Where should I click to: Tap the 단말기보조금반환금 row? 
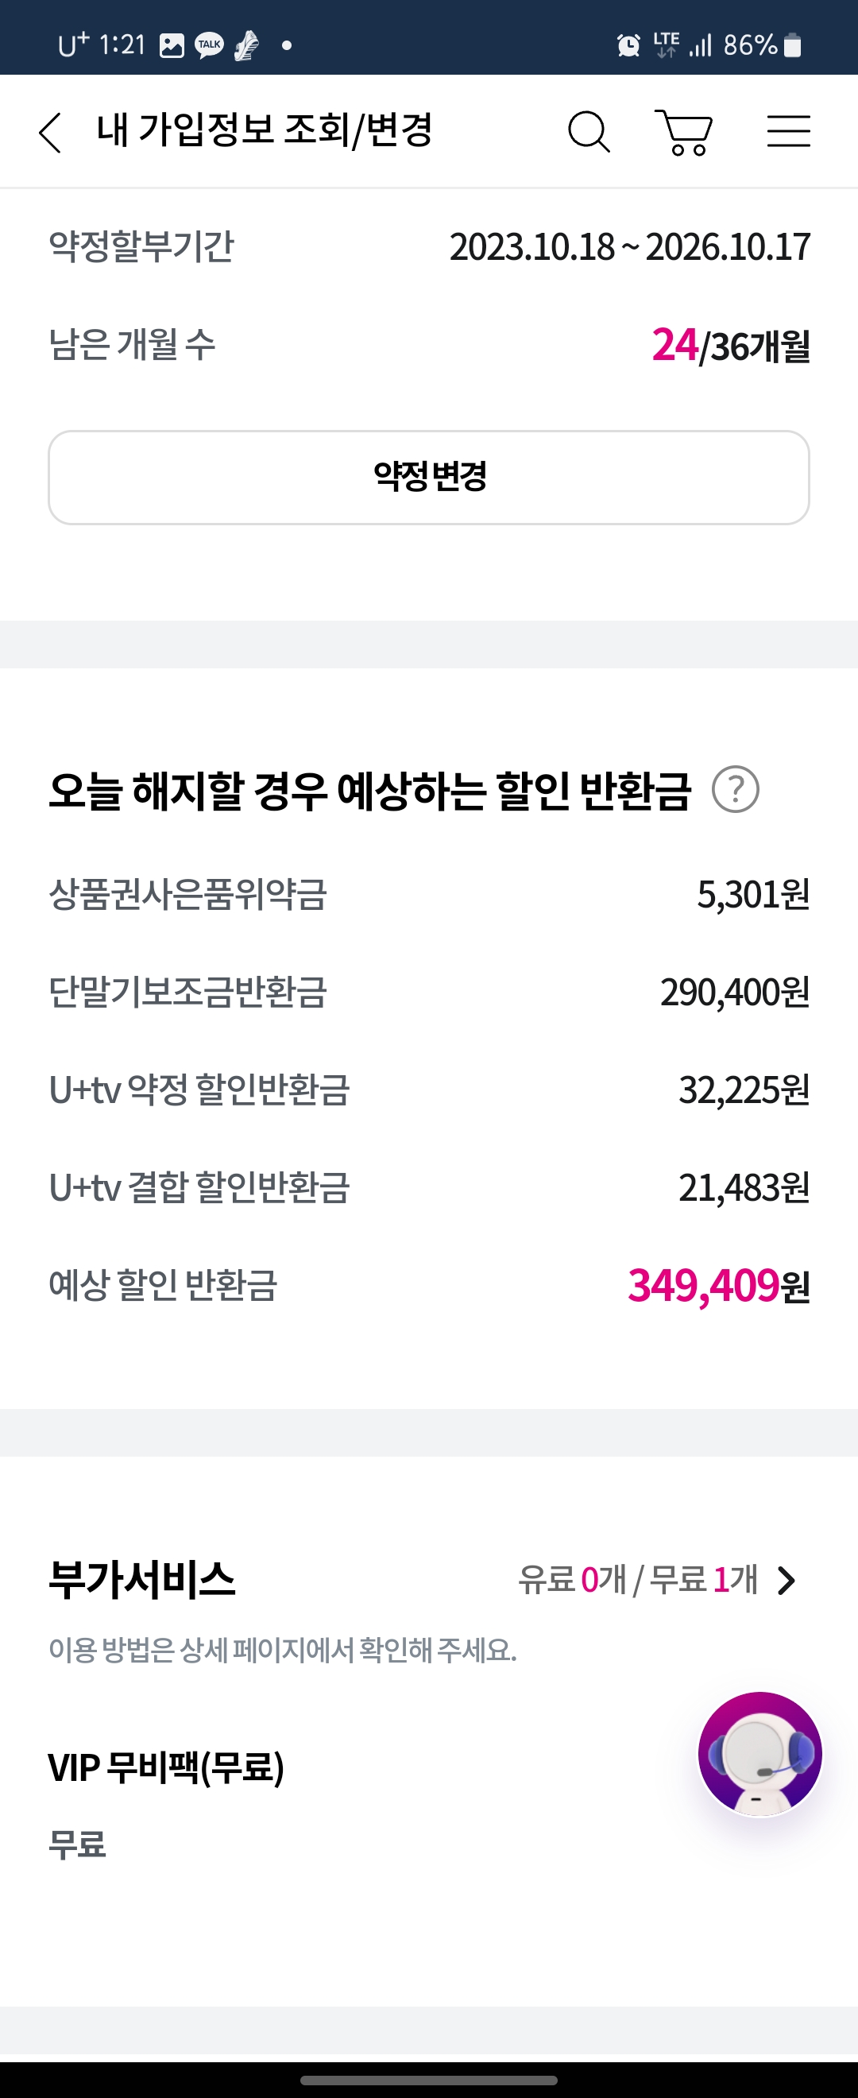pyautogui.click(x=429, y=992)
